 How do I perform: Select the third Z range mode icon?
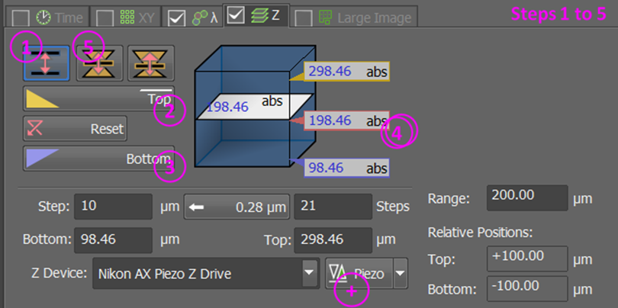[151, 63]
